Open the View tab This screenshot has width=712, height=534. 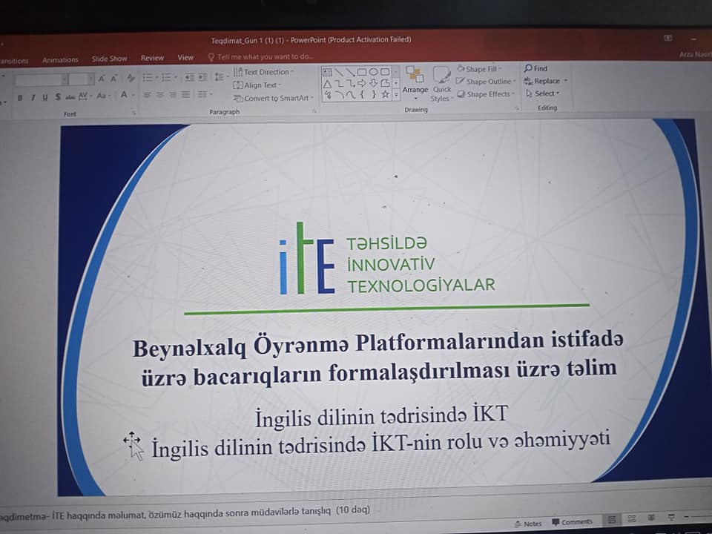tap(185, 57)
